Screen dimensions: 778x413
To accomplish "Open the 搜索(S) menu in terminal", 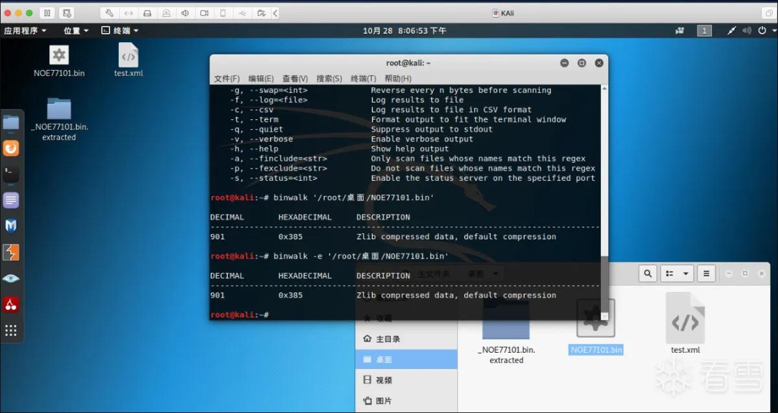I will point(329,78).
